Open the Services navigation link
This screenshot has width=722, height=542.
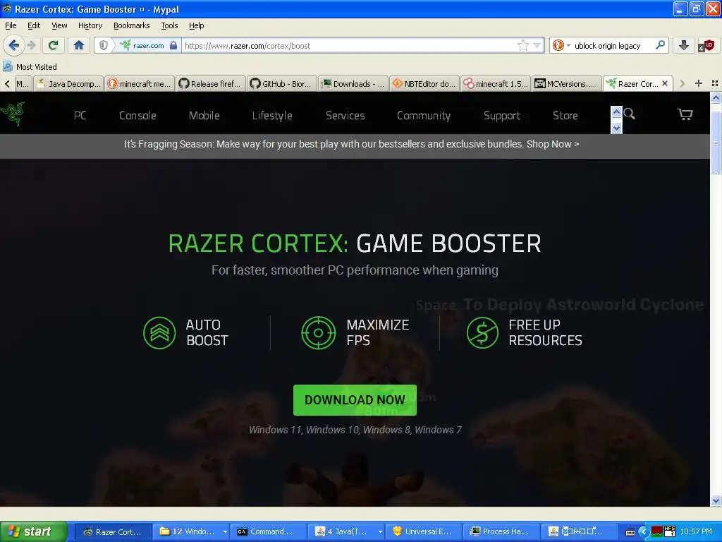pyautogui.click(x=345, y=116)
